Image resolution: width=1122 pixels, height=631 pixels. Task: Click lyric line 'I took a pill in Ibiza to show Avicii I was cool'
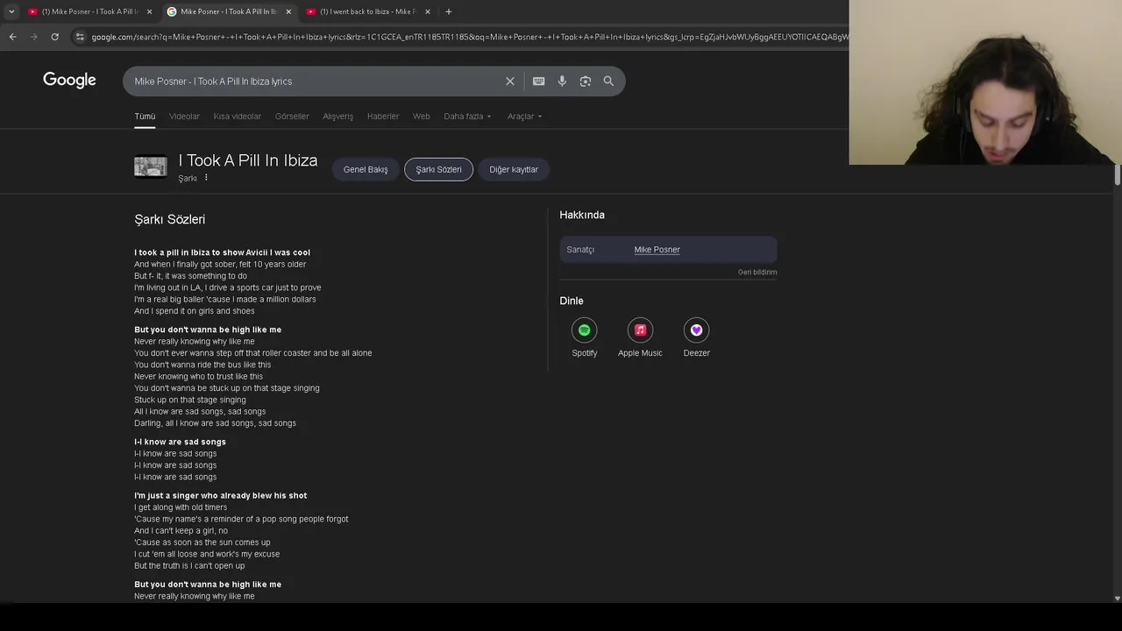222,252
